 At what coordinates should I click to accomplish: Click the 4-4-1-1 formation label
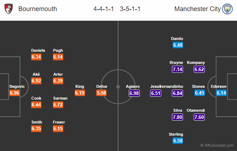point(104,9)
